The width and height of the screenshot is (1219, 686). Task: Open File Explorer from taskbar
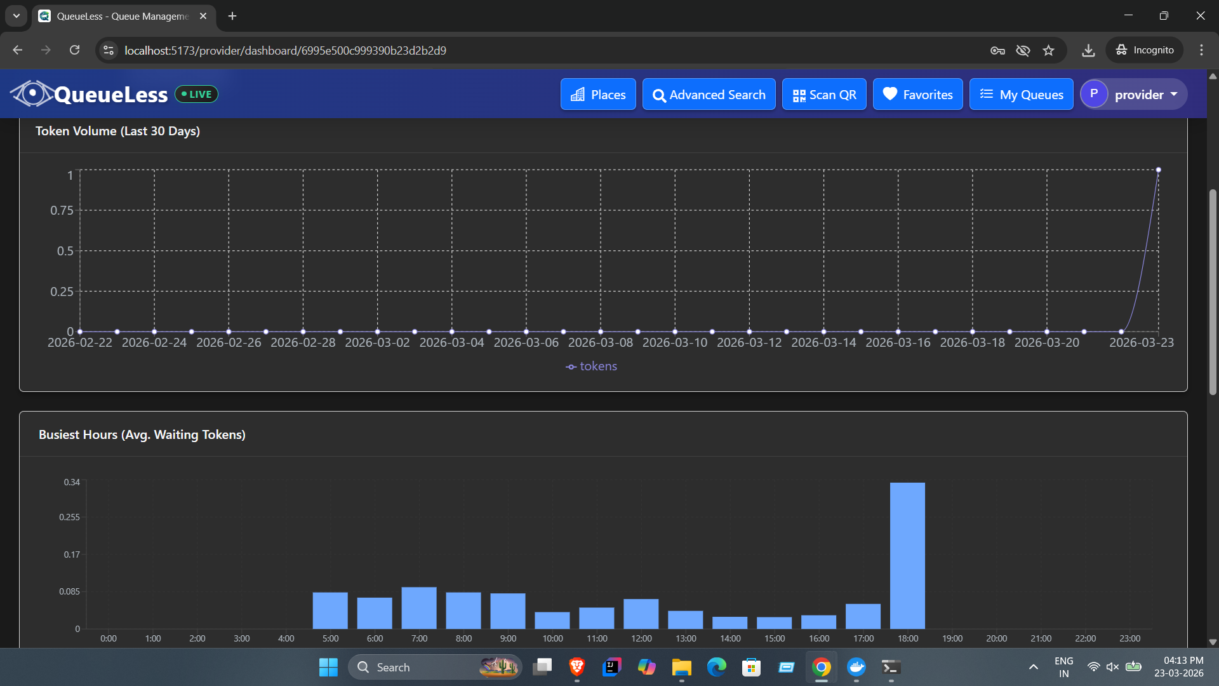[x=682, y=668]
